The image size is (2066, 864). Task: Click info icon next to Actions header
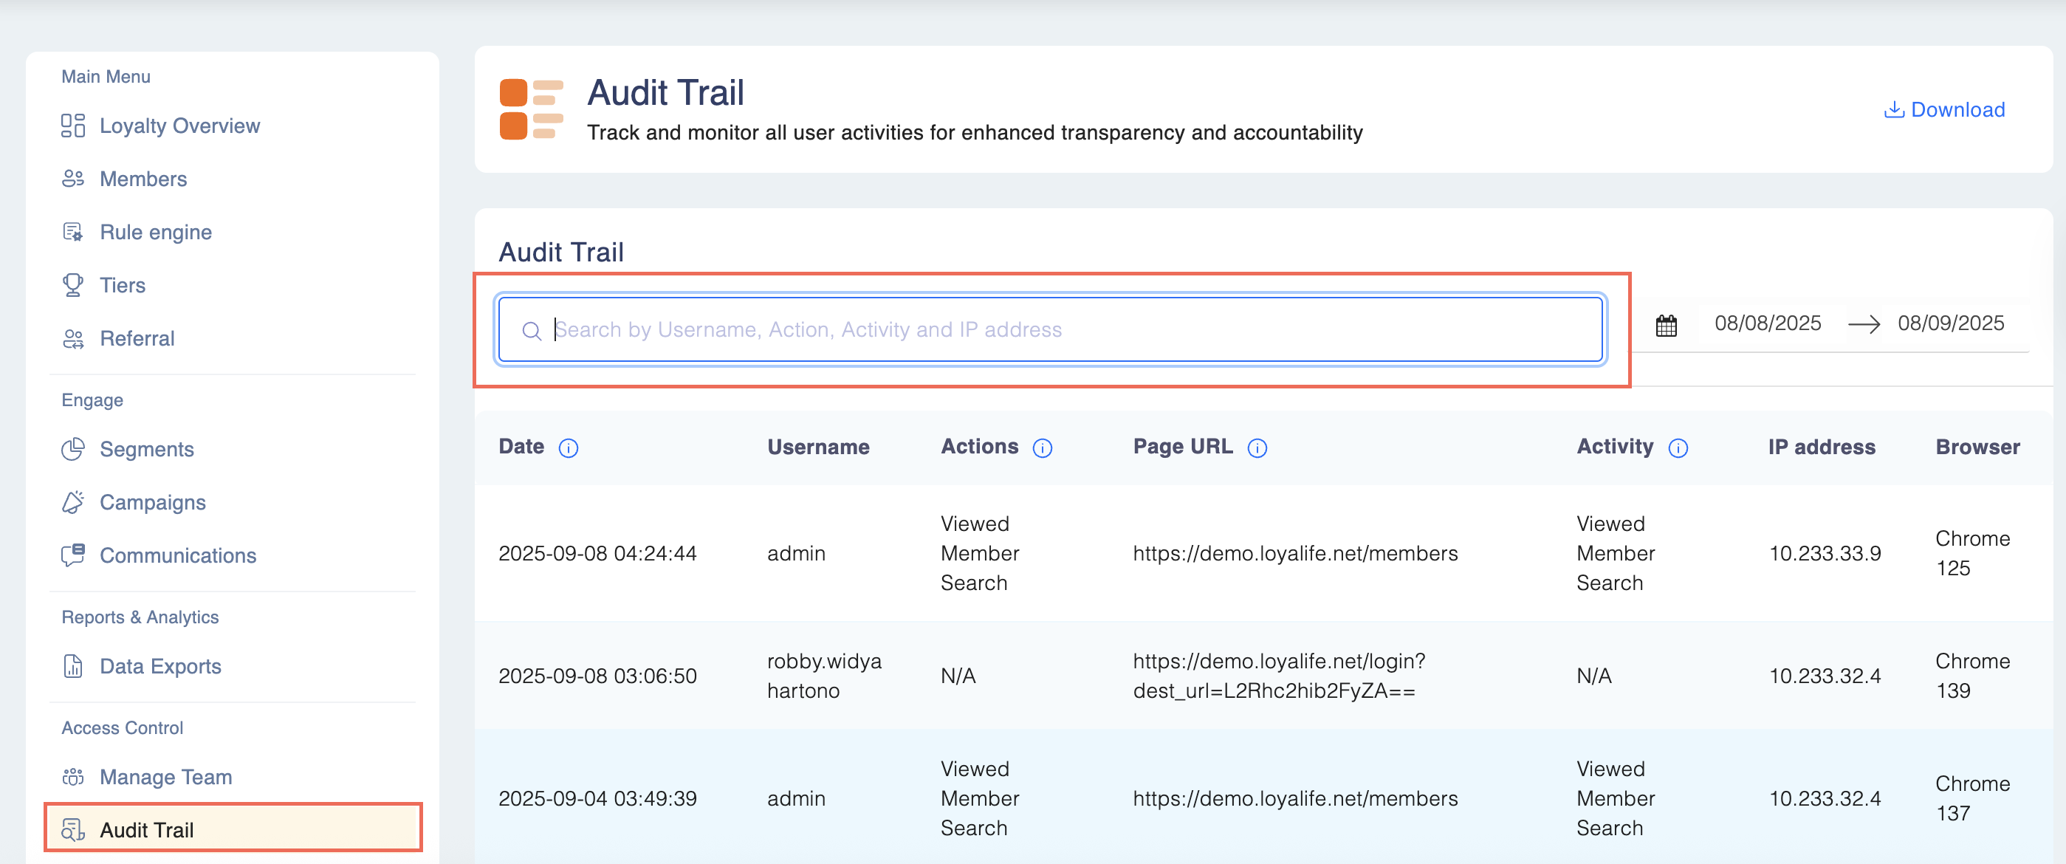pos(1042,448)
